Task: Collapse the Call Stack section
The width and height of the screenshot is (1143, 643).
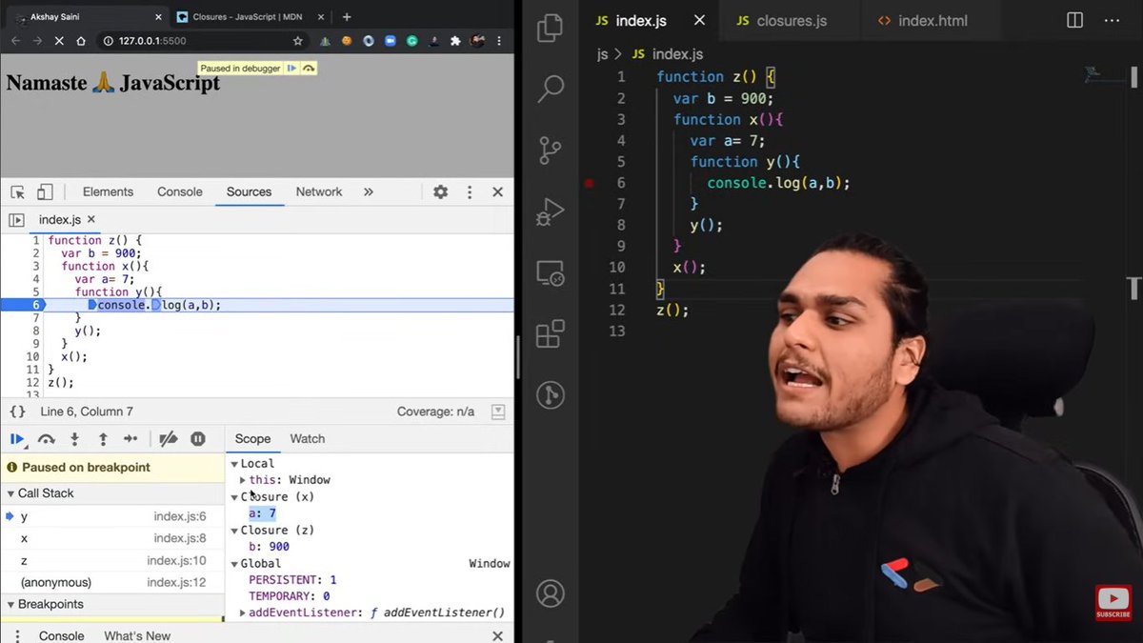Action: 10,493
